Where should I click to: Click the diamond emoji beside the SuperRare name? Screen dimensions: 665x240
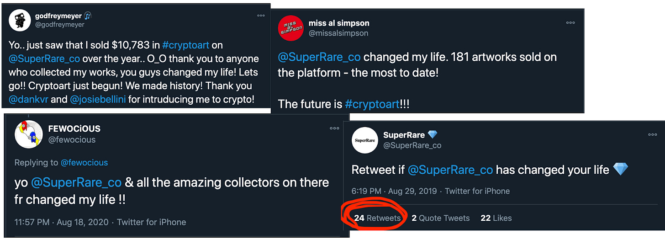click(x=432, y=134)
